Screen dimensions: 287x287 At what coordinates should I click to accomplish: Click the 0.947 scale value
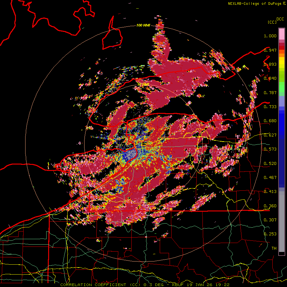click(x=270, y=50)
